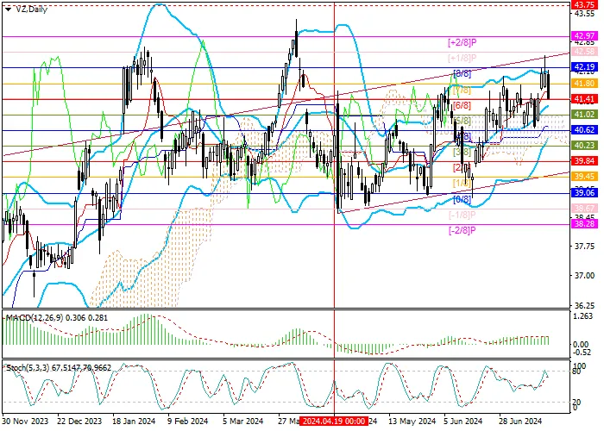This screenshot has height=431, width=604.
Task: Click the [7/8] Murrey level label
Action: point(462,90)
